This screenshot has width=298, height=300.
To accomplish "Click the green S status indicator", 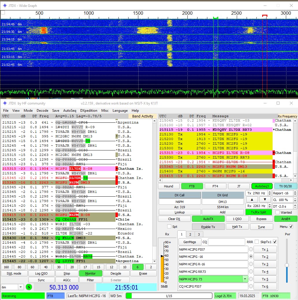I will pyautogui.click(x=29, y=287).
